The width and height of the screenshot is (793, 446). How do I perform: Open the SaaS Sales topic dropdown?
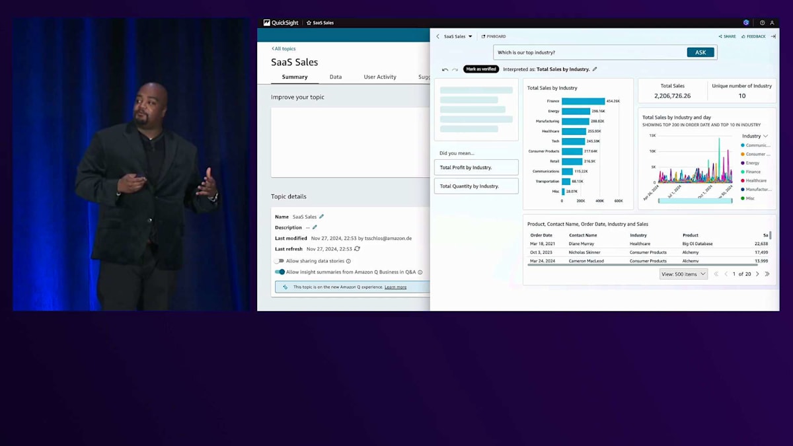pos(458,36)
